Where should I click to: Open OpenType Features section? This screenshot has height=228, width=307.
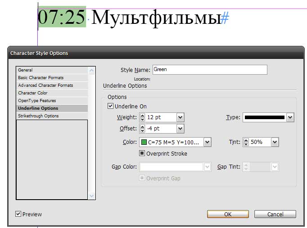(x=52, y=100)
